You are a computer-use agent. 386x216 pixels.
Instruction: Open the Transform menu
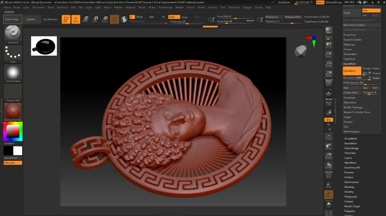[234, 7]
